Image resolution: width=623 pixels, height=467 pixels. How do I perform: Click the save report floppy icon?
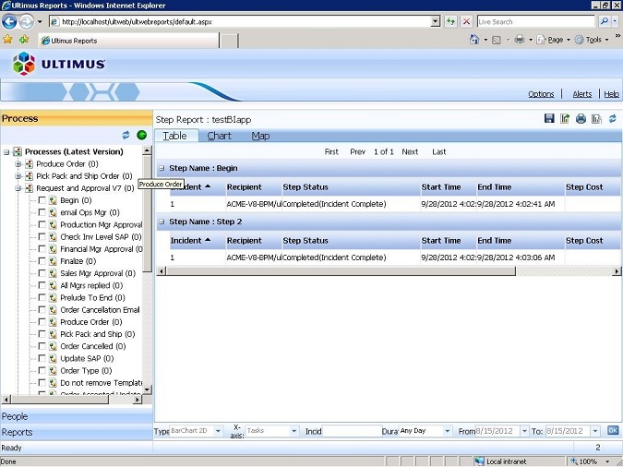549,118
